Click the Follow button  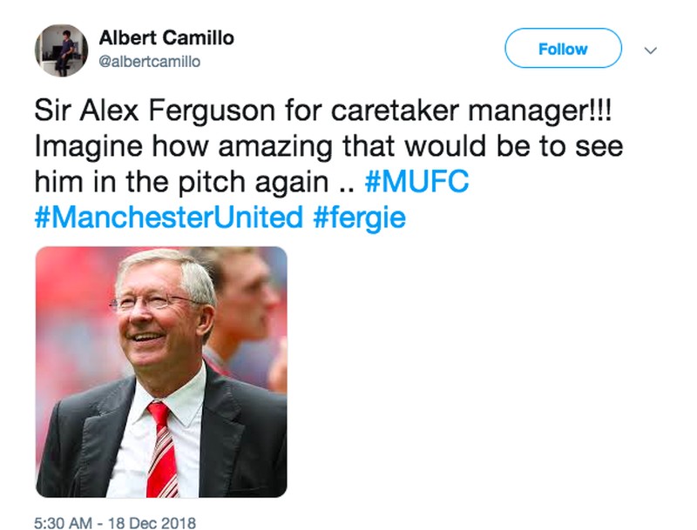pyautogui.click(x=563, y=49)
